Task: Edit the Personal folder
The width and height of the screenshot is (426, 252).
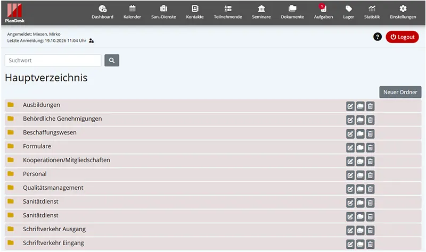Action: click(350, 175)
